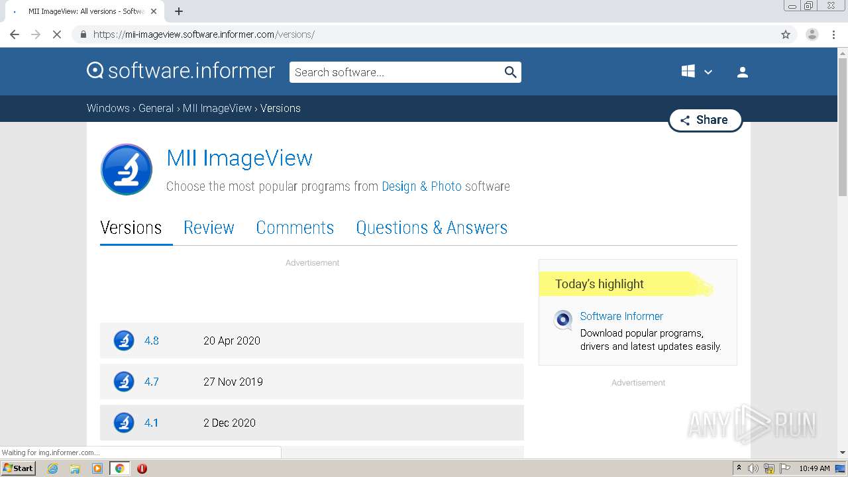The height and width of the screenshot is (477, 848).
Task: Open Design & Photo software link
Action: pyautogui.click(x=421, y=187)
